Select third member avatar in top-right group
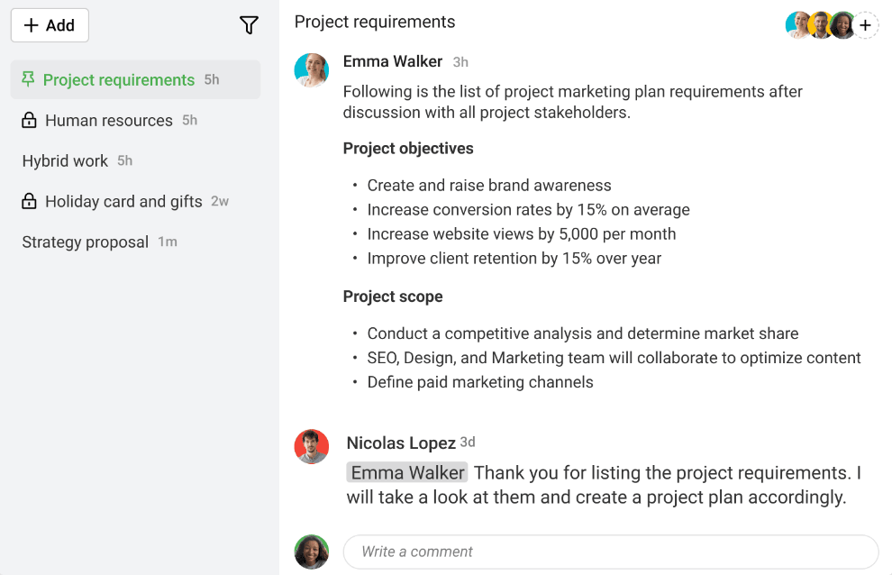The width and height of the screenshot is (892, 575). tap(842, 25)
